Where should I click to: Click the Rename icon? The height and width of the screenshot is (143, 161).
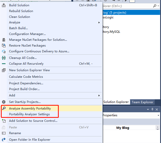coord(4,133)
